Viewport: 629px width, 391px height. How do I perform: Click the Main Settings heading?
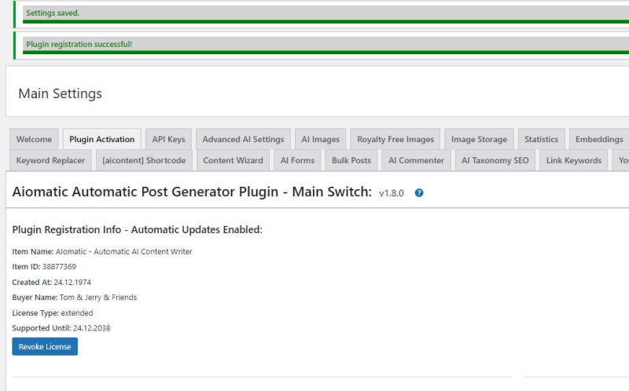tap(61, 93)
